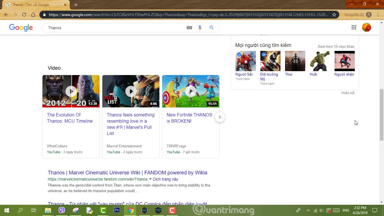Open the browser home page
The image size is (384, 216).
[33, 15]
